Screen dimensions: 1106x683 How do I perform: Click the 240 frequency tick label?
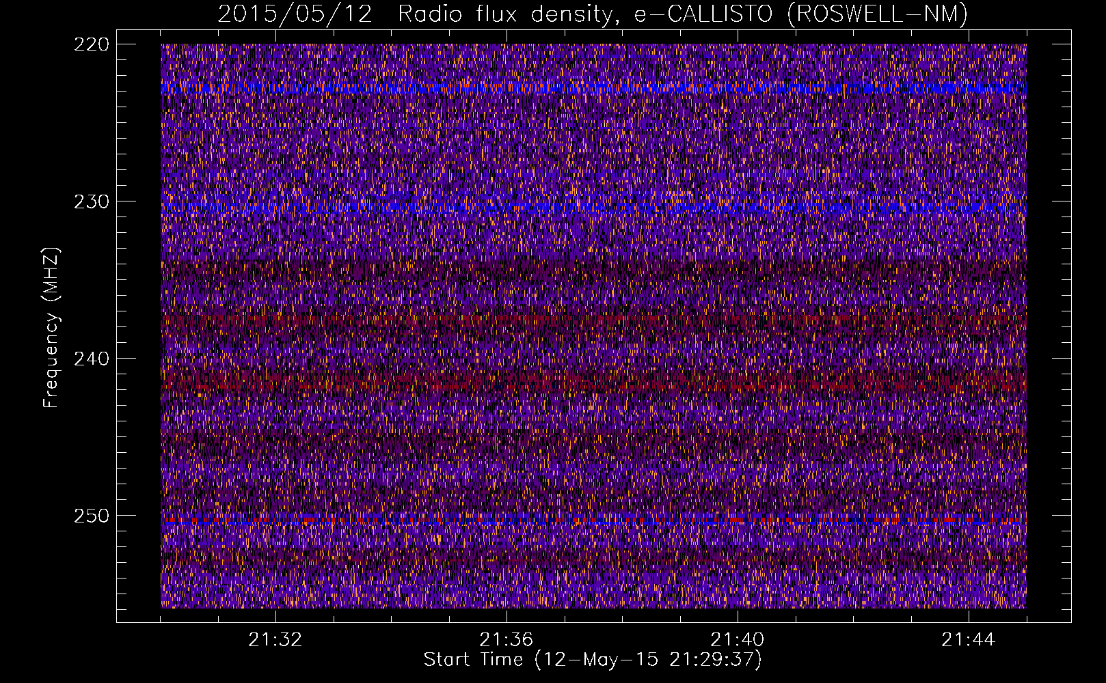click(x=91, y=359)
